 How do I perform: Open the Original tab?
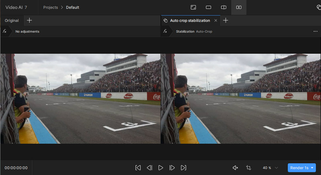tap(12, 20)
